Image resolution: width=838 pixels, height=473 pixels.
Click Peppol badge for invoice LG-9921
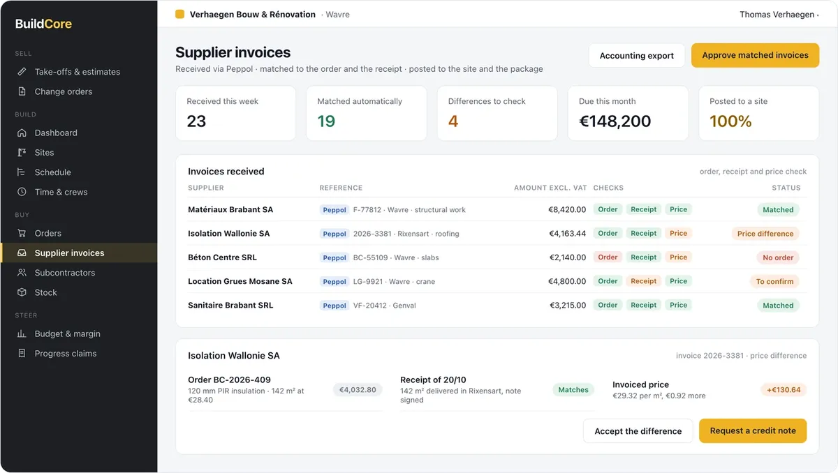pos(335,282)
